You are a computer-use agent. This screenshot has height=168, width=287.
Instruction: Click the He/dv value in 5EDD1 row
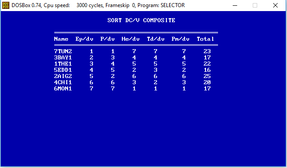pyautogui.click(x=134, y=70)
